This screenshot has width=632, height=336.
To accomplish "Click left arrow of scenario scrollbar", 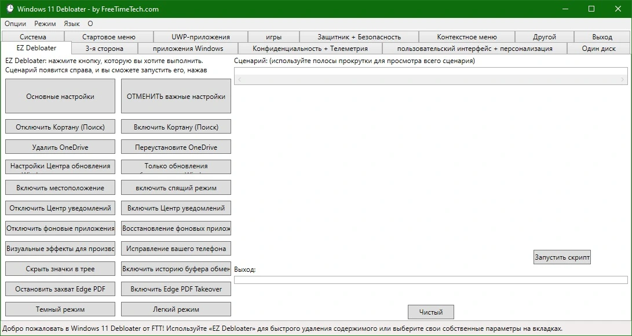I will point(239,80).
